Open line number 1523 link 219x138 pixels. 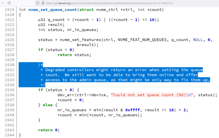tap(9, 30)
